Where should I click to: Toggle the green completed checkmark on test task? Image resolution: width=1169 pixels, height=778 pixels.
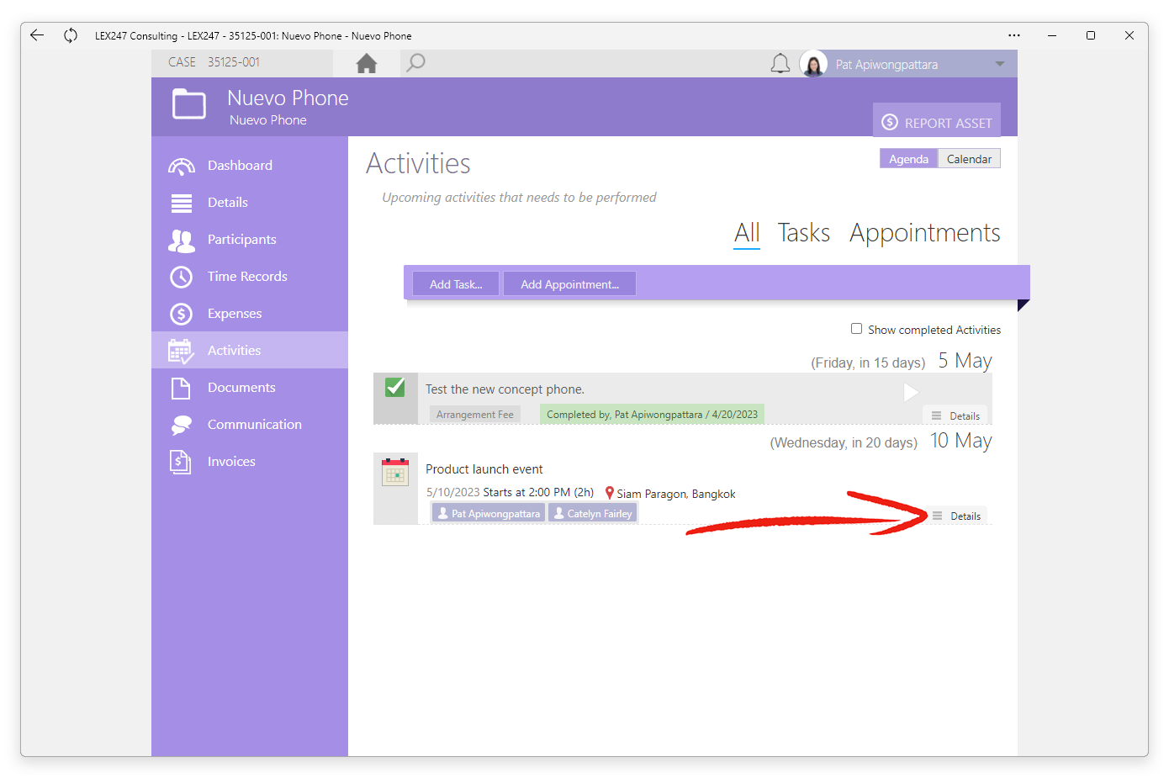click(395, 387)
